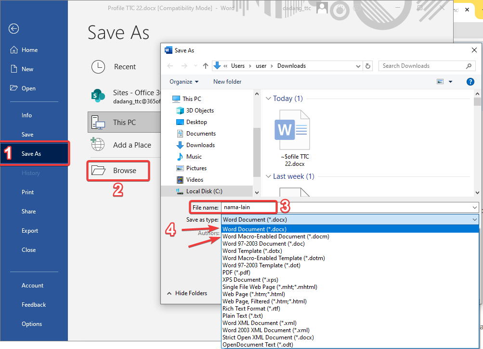Select Local Disk (C:) in tree

click(x=204, y=191)
